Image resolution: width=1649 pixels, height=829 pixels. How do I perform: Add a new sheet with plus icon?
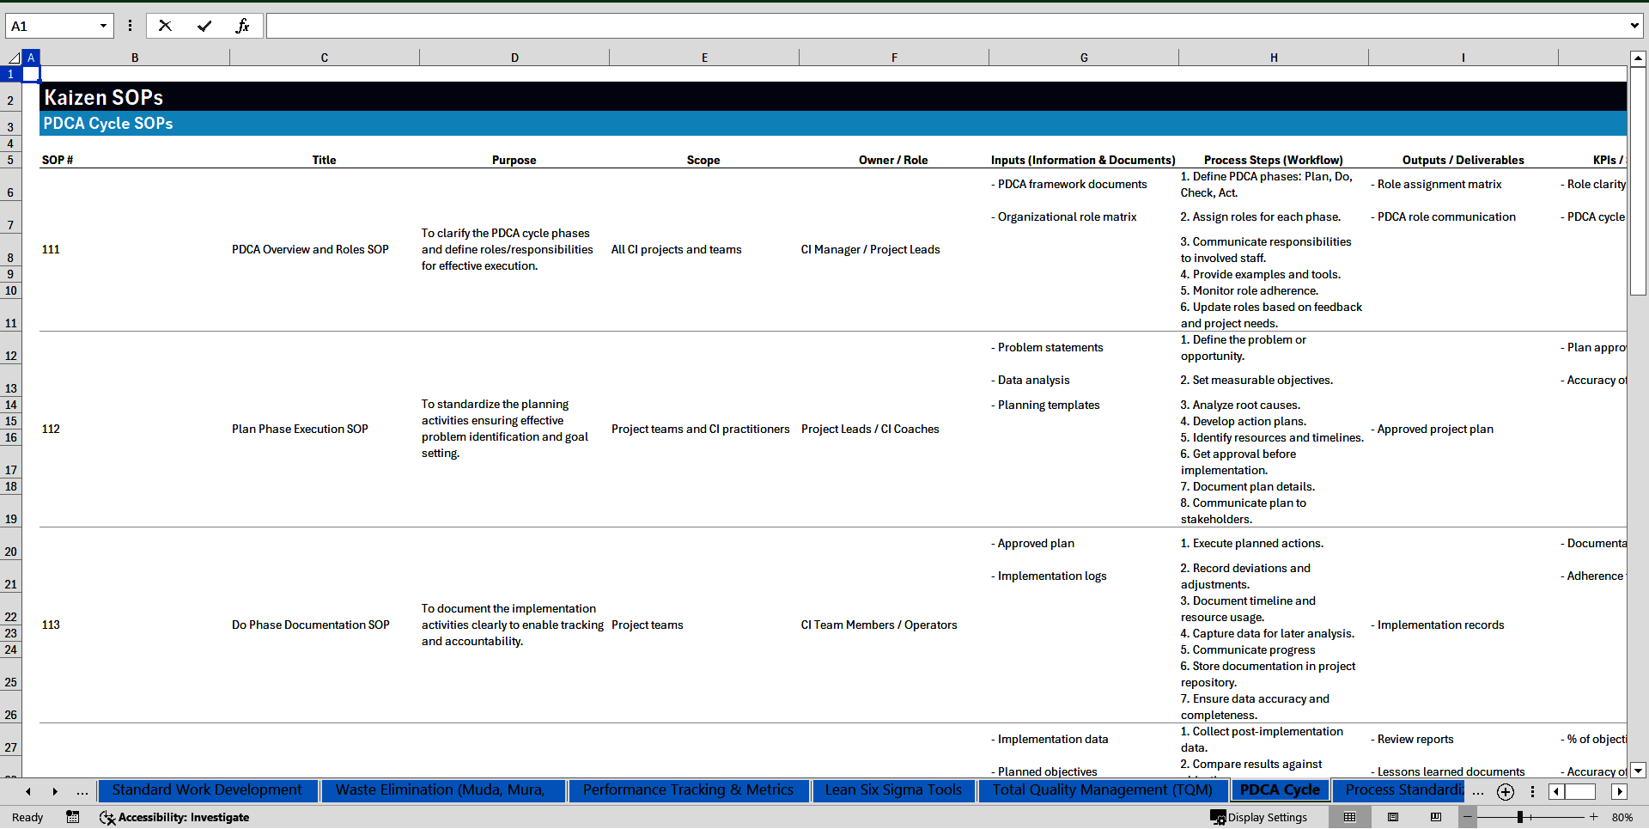(1505, 791)
